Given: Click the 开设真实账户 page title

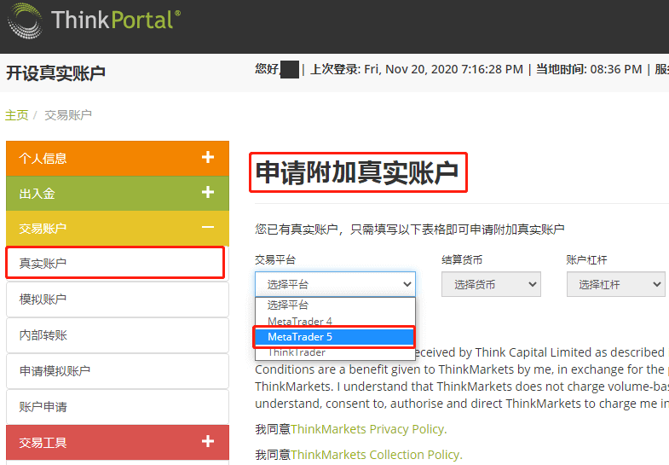Looking at the screenshot, I should [x=56, y=73].
